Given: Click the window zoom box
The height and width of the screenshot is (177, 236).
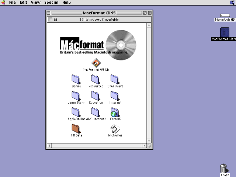Looking at the screenshot, I should pos(145,13).
